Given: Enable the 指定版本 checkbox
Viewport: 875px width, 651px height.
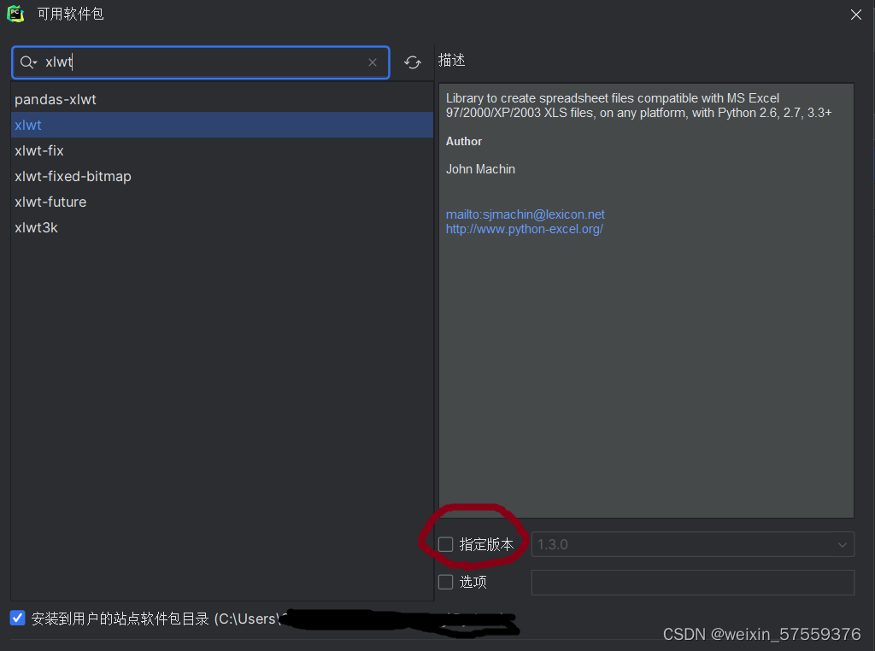Looking at the screenshot, I should click(x=445, y=544).
